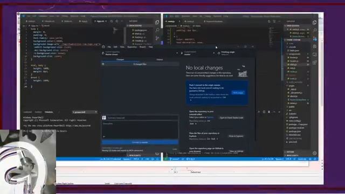Toggle the '0 changed files' select-all checkbox

point(103,64)
